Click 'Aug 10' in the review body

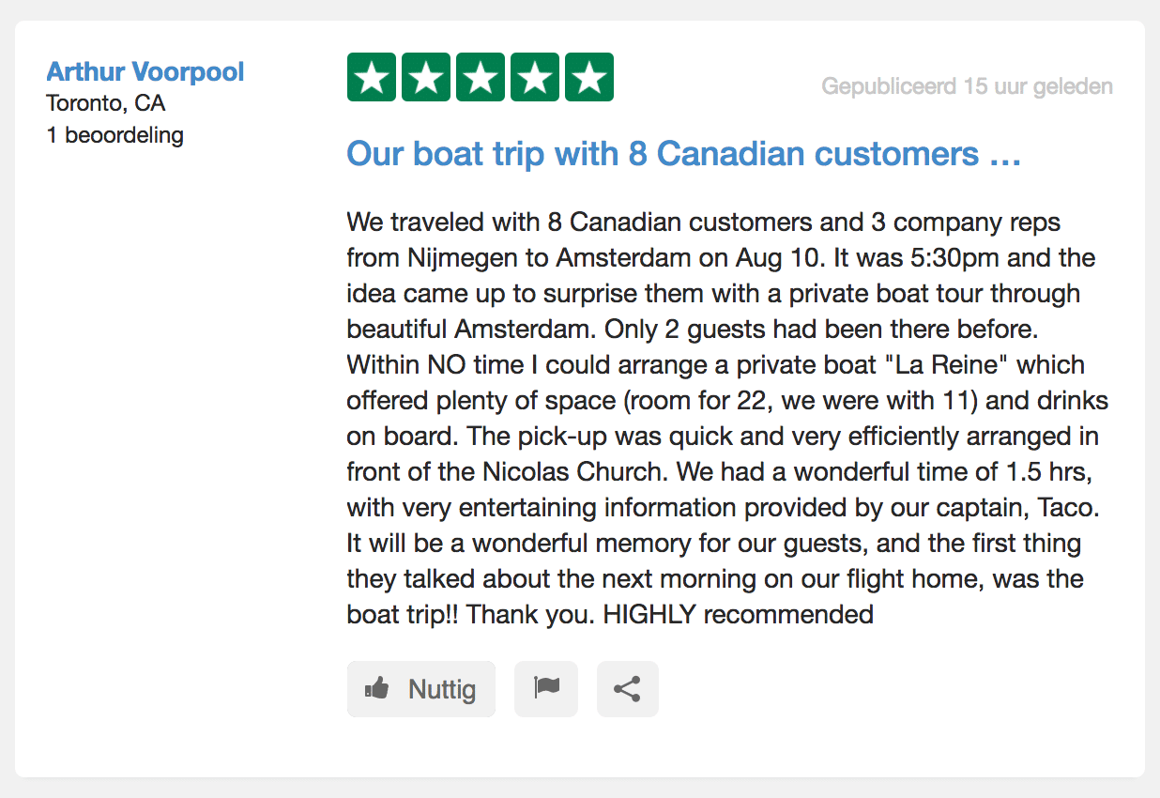[x=769, y=257]
